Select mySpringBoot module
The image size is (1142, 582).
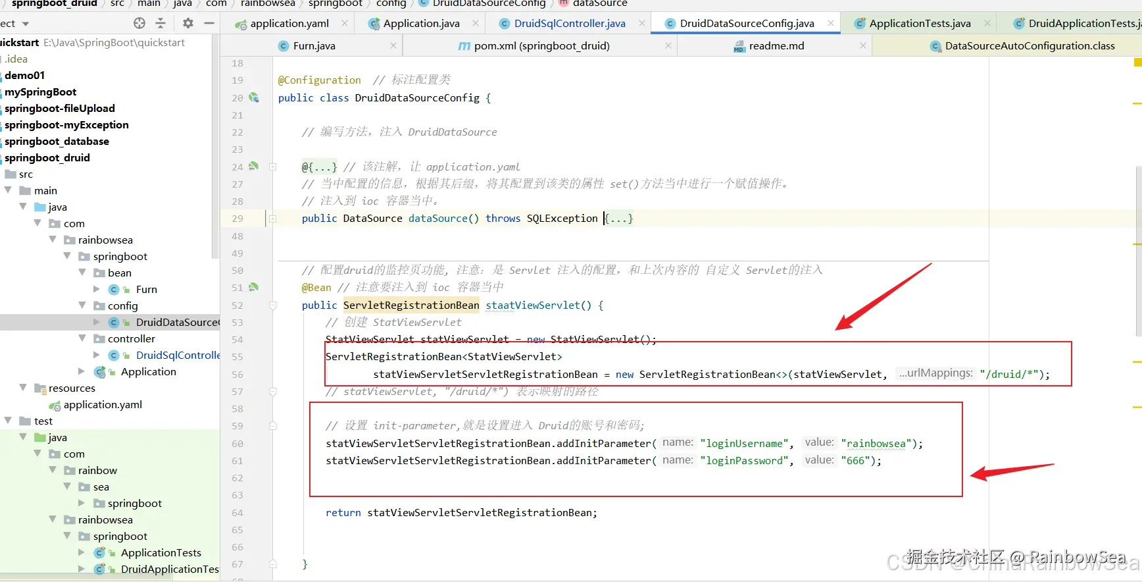point(40,92)
